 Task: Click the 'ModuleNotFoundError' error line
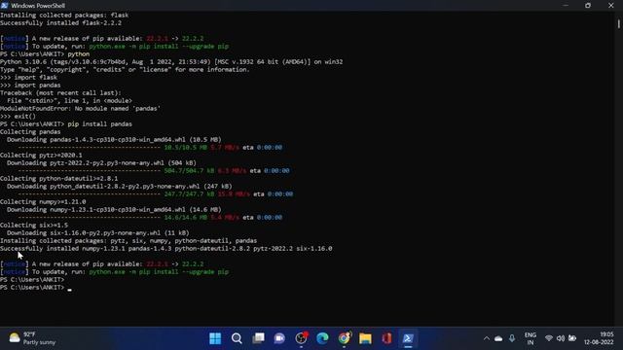[x=80, y=108]
